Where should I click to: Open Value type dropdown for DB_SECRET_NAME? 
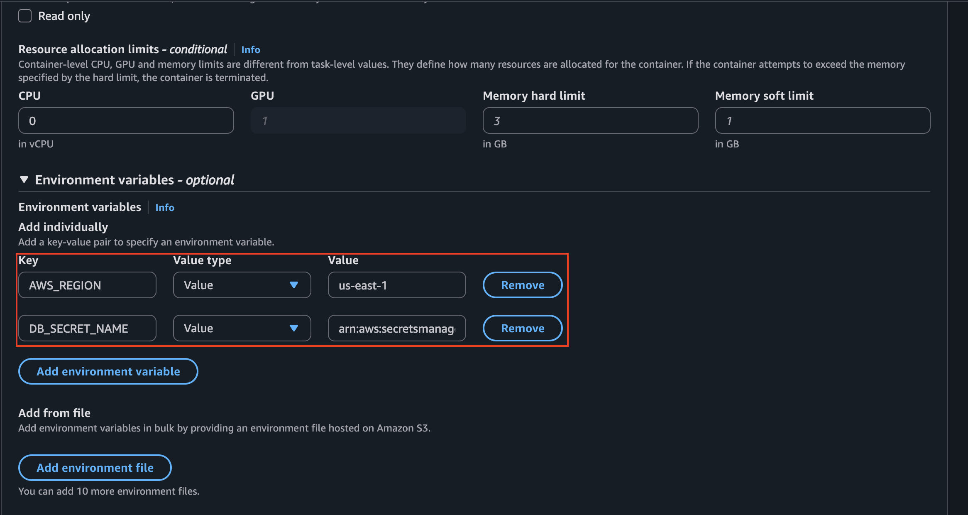(x=232, y=329)
